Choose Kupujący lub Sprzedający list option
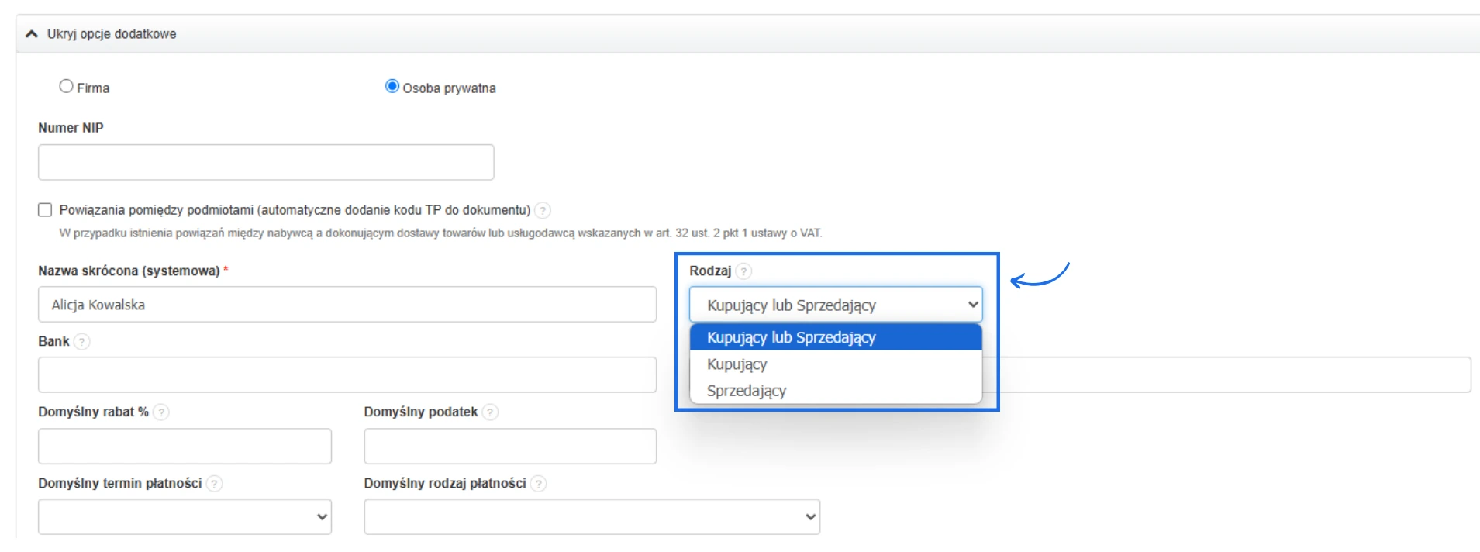The height and width of the screenshot is (552, 1480). tap(835, 338)
